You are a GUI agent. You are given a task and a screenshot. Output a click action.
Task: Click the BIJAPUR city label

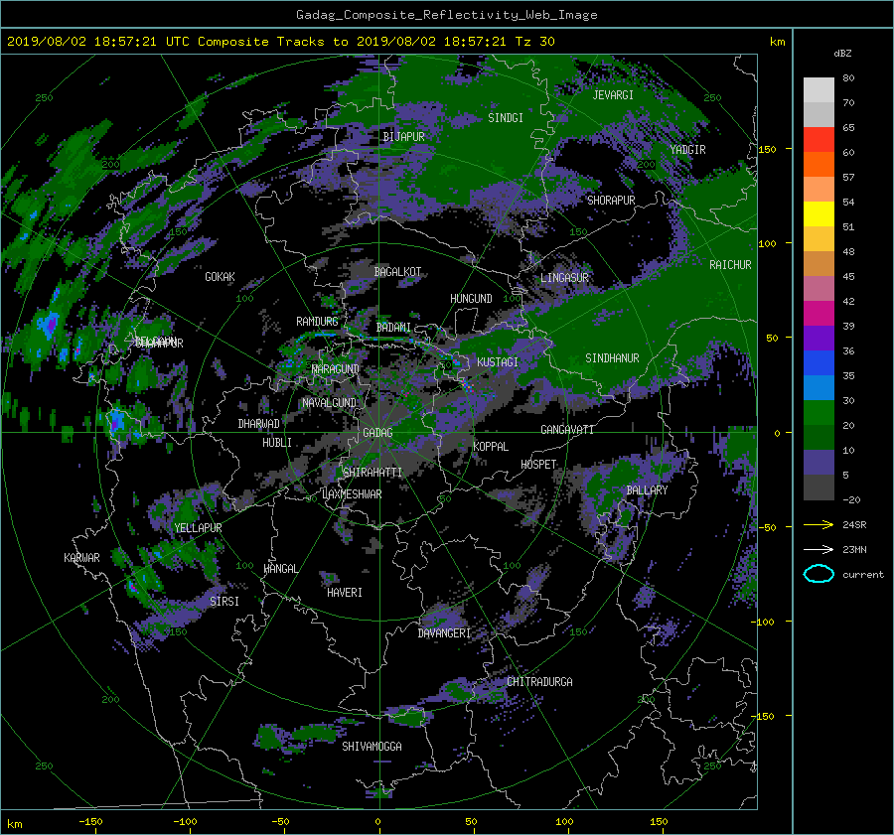pyautogui.click(x=403, y=137)
